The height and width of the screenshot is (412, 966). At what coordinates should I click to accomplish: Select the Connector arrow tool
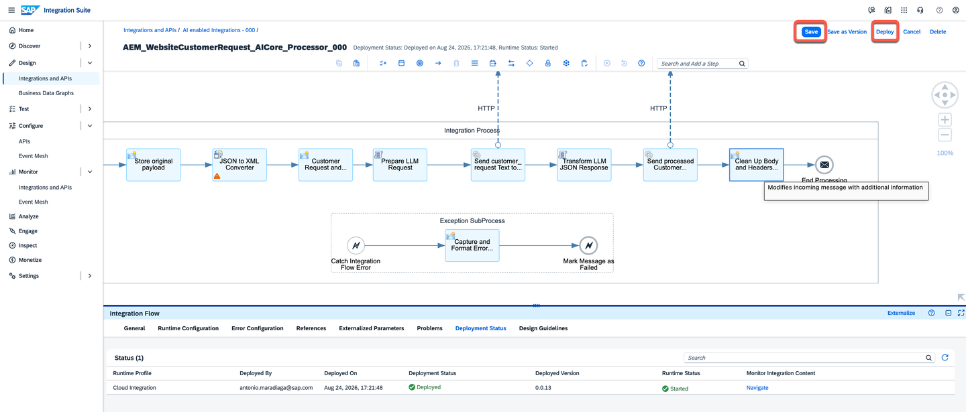tap(438, 63)
